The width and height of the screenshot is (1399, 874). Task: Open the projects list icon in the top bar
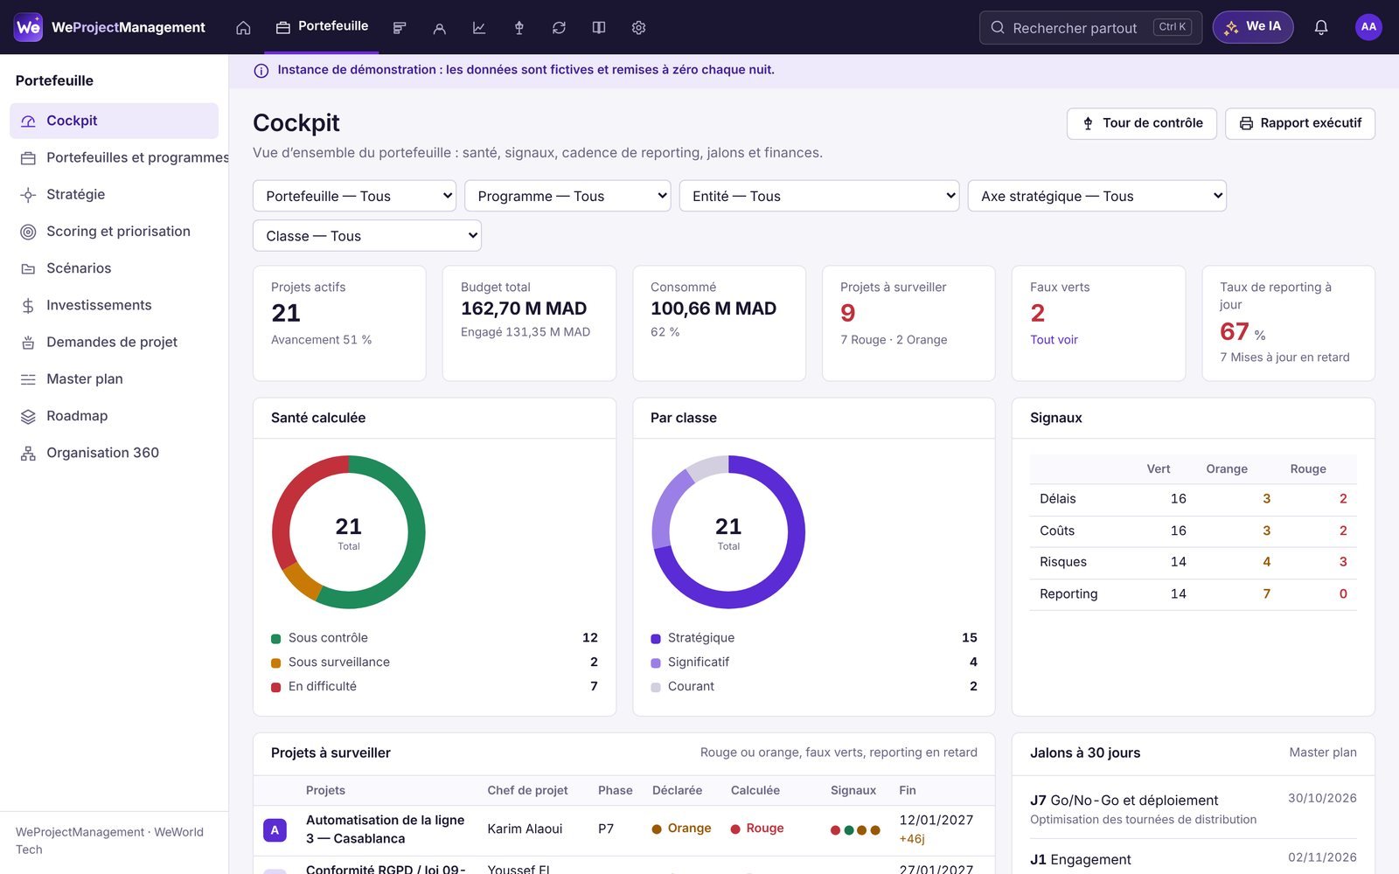coord(400,28)
